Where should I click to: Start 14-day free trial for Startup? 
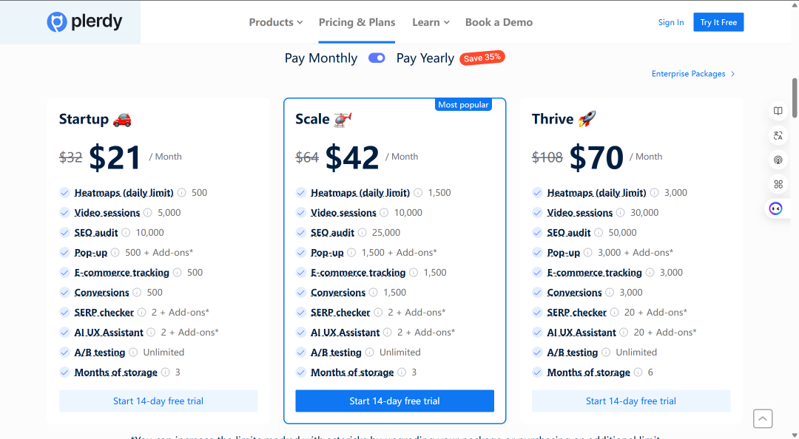coord(158,401)
